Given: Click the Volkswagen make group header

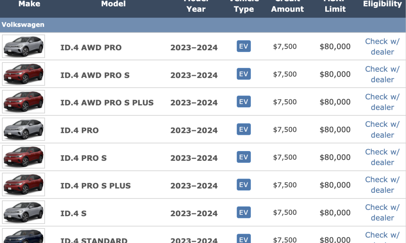Looking at the screenshot, I should tap(203, 25).
